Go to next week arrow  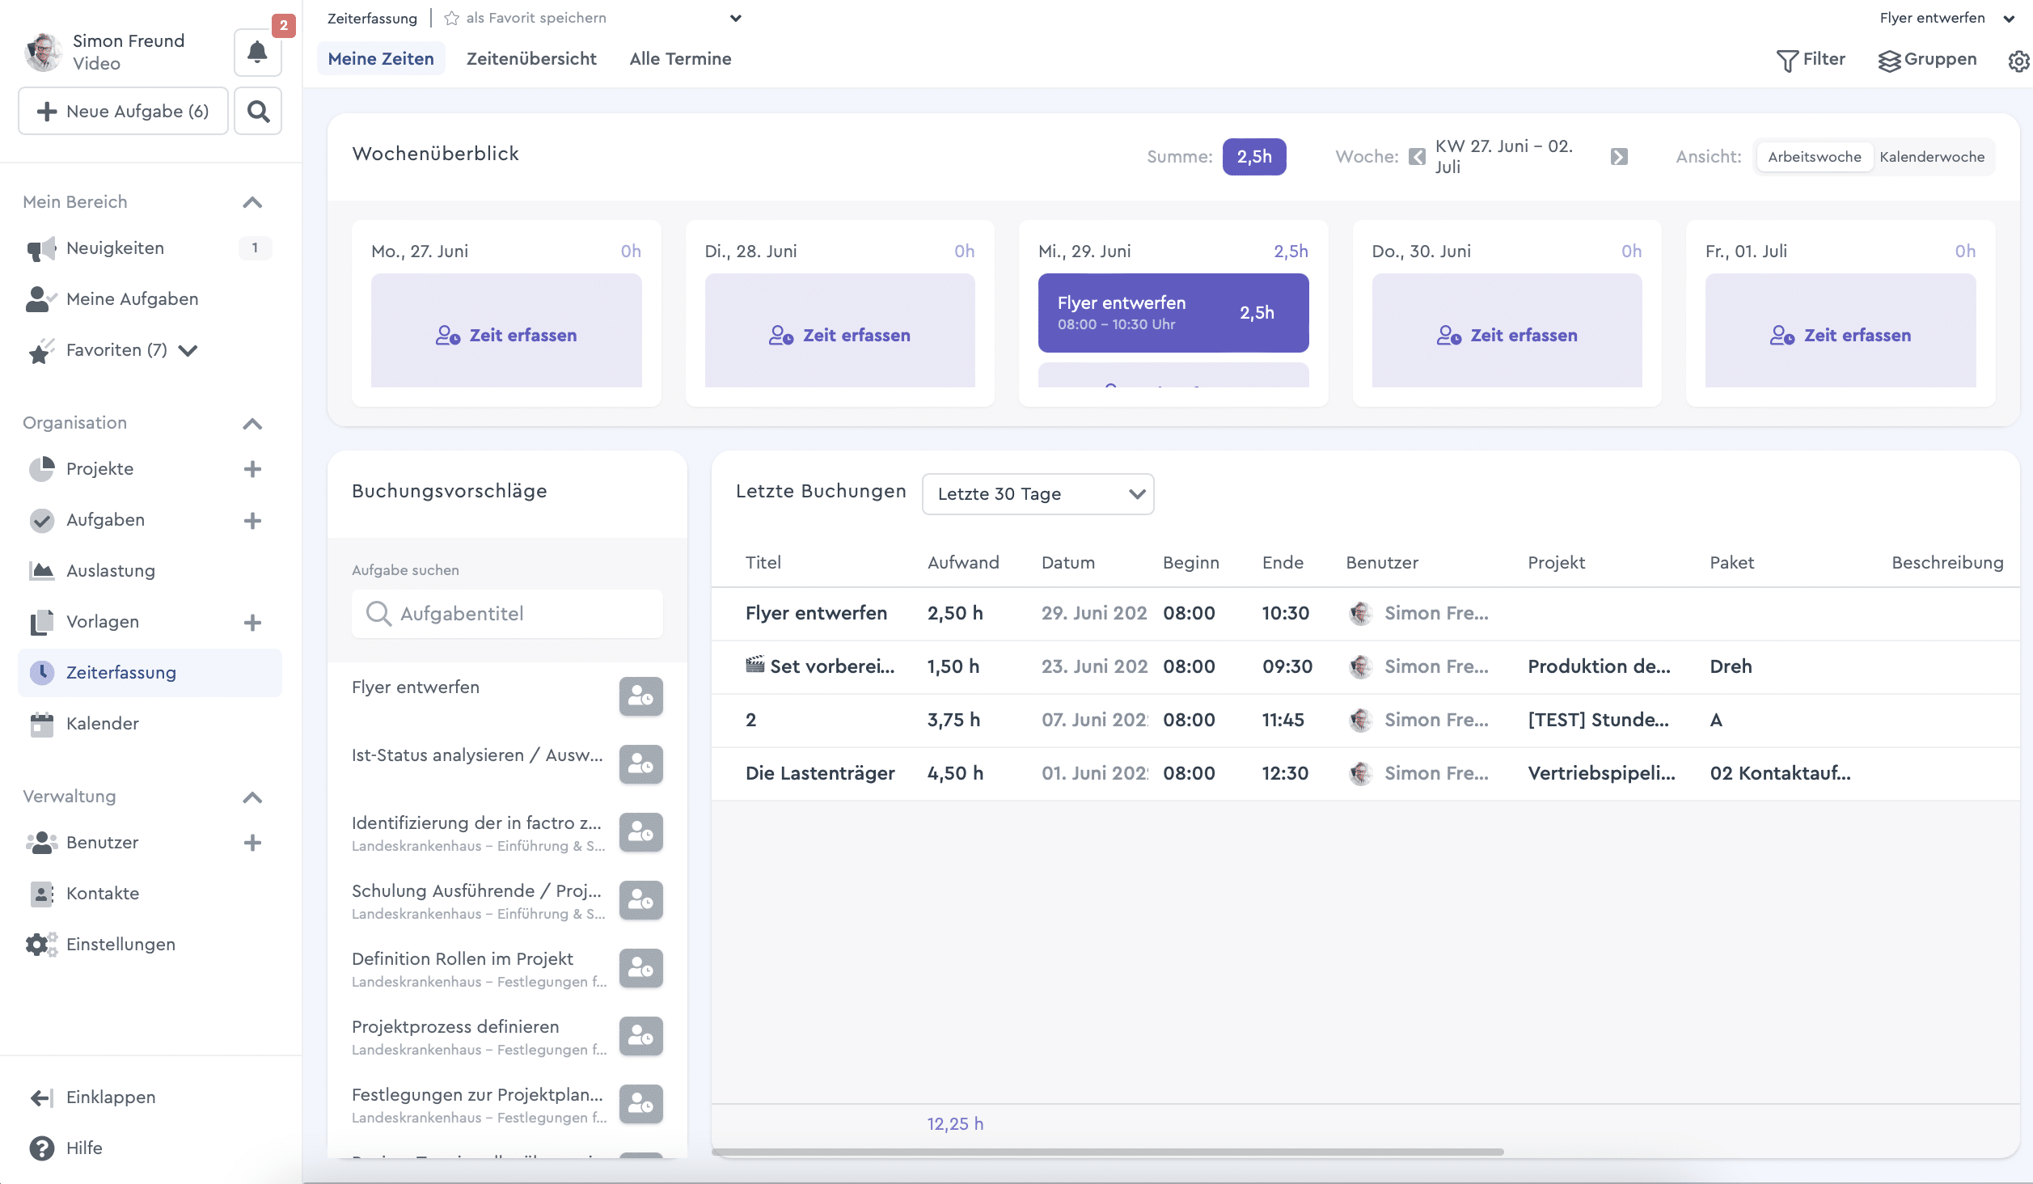pyautogui.click(x=1619, y=157)
